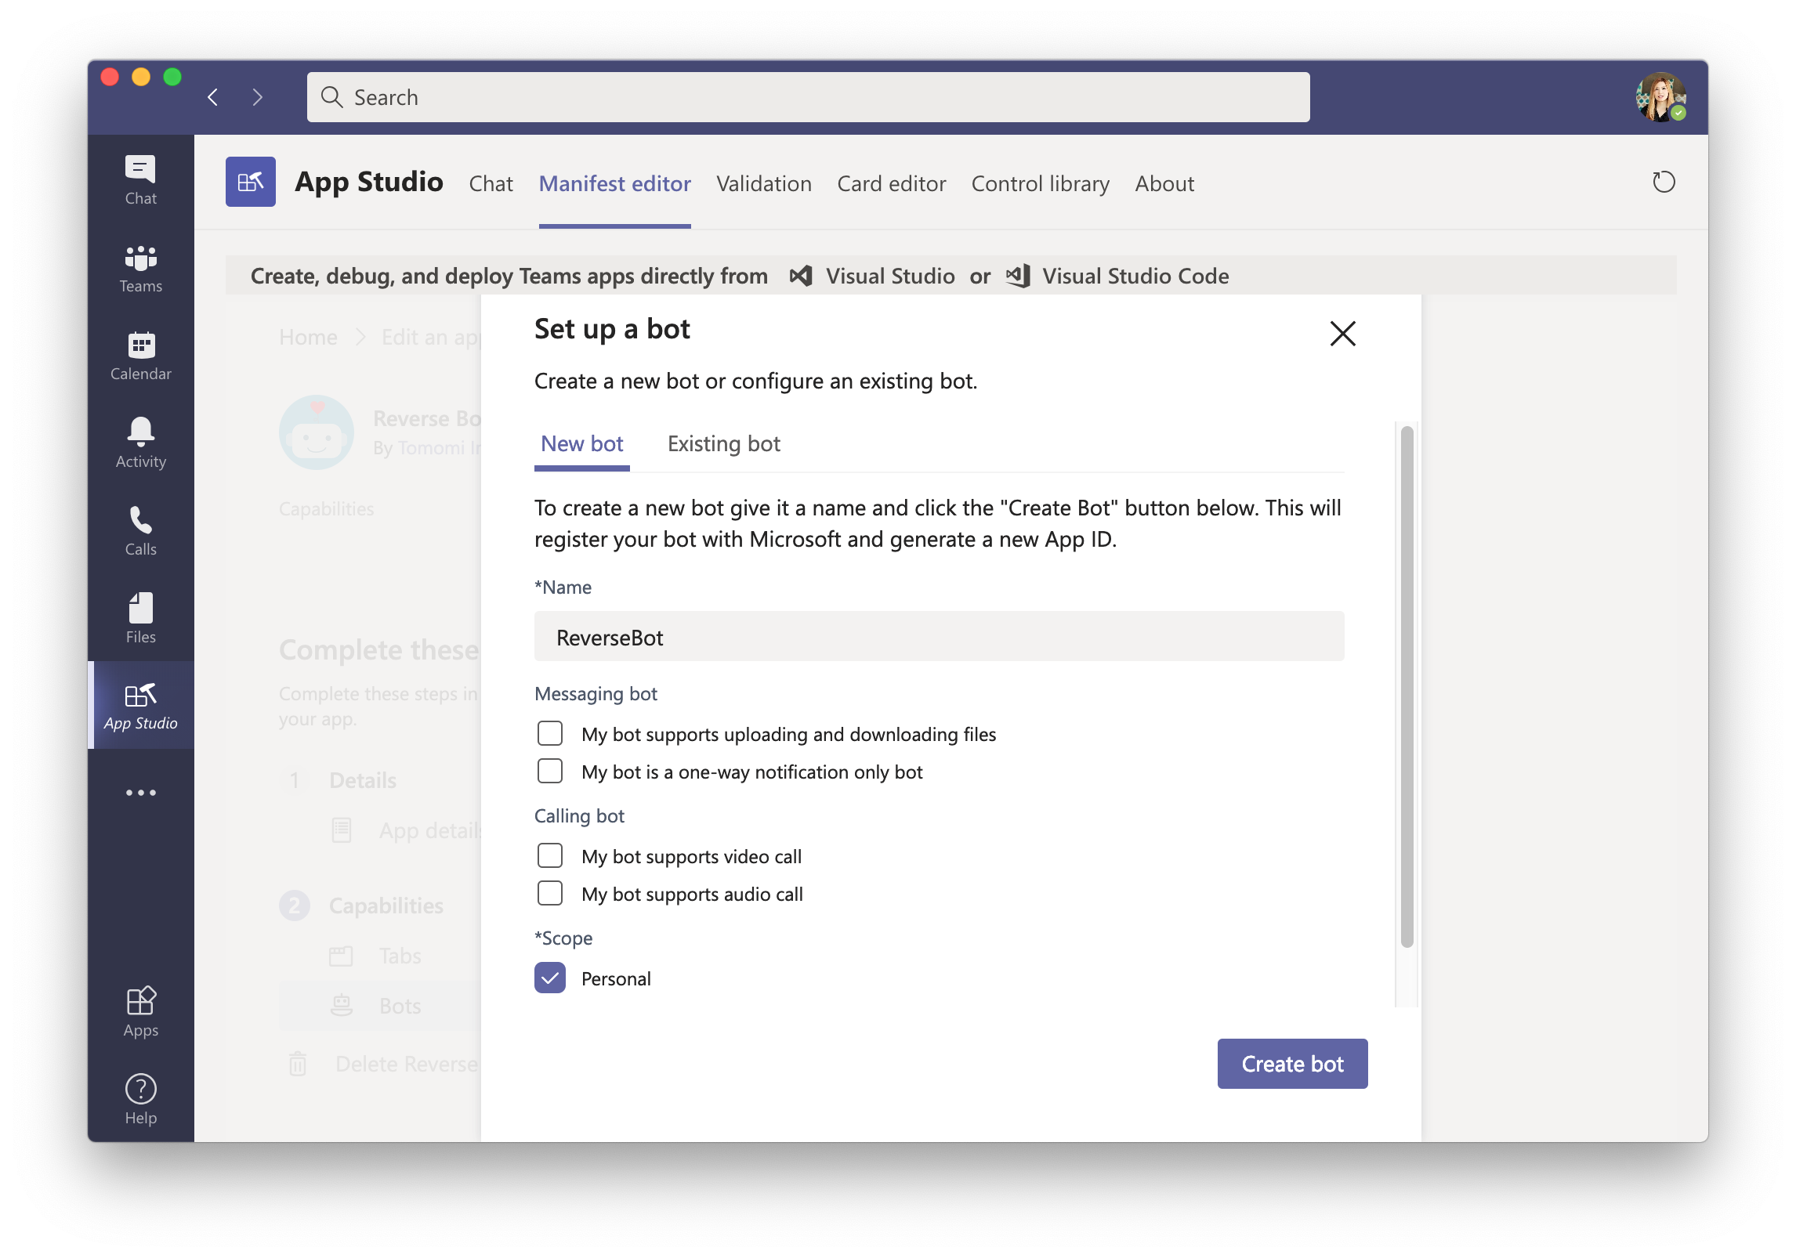Viewport: 1796px width, 1258px height.
Task: Click inside the bot Name input field
Action: pos(937,637)
